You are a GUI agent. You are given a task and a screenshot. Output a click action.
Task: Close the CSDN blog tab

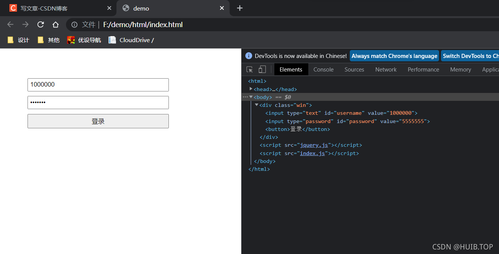109,8
